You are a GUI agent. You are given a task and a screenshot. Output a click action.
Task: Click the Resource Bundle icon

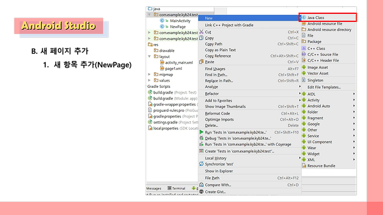tap(304, 166)
